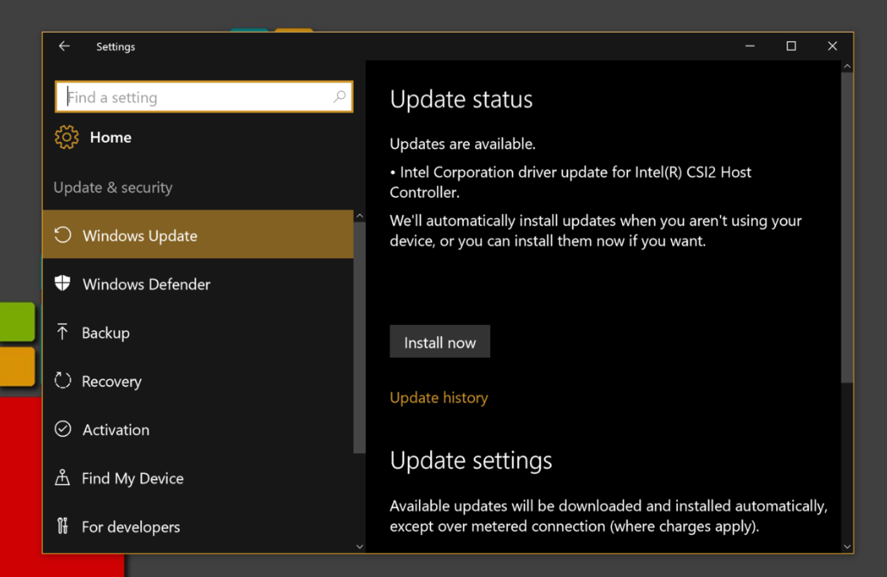
Task: Click the Find My Device person icon
Action: [x=62, y=477]
